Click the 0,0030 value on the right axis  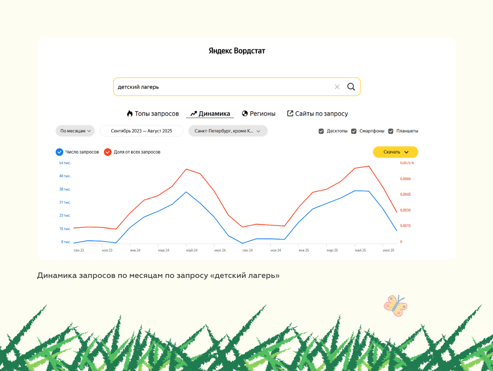[406, 210]
